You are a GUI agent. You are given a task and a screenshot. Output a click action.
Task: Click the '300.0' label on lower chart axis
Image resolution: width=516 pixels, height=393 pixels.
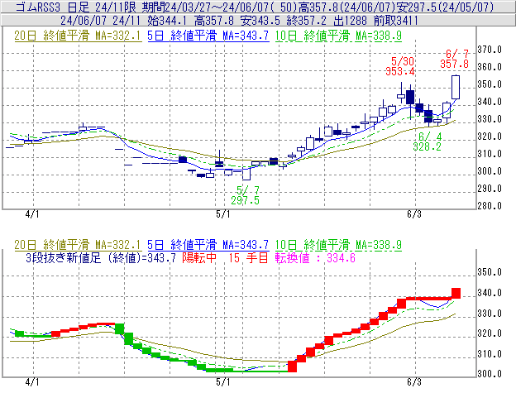point(490,374)
